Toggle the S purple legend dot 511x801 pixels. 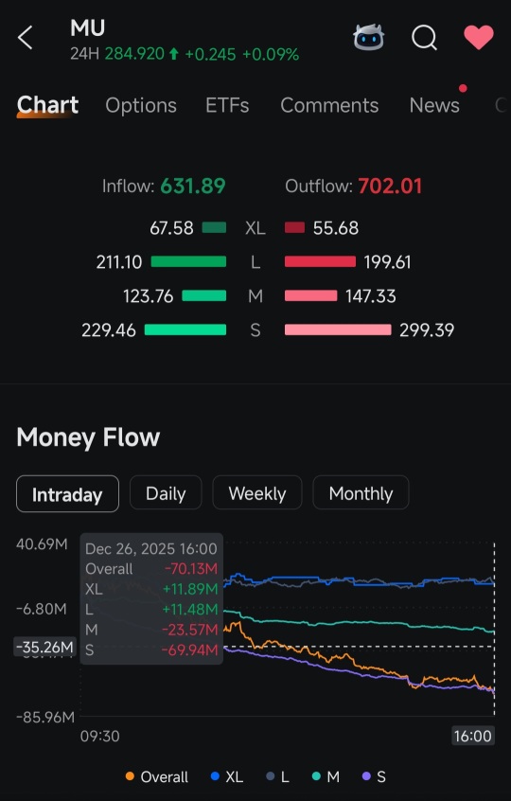[366, 776]
